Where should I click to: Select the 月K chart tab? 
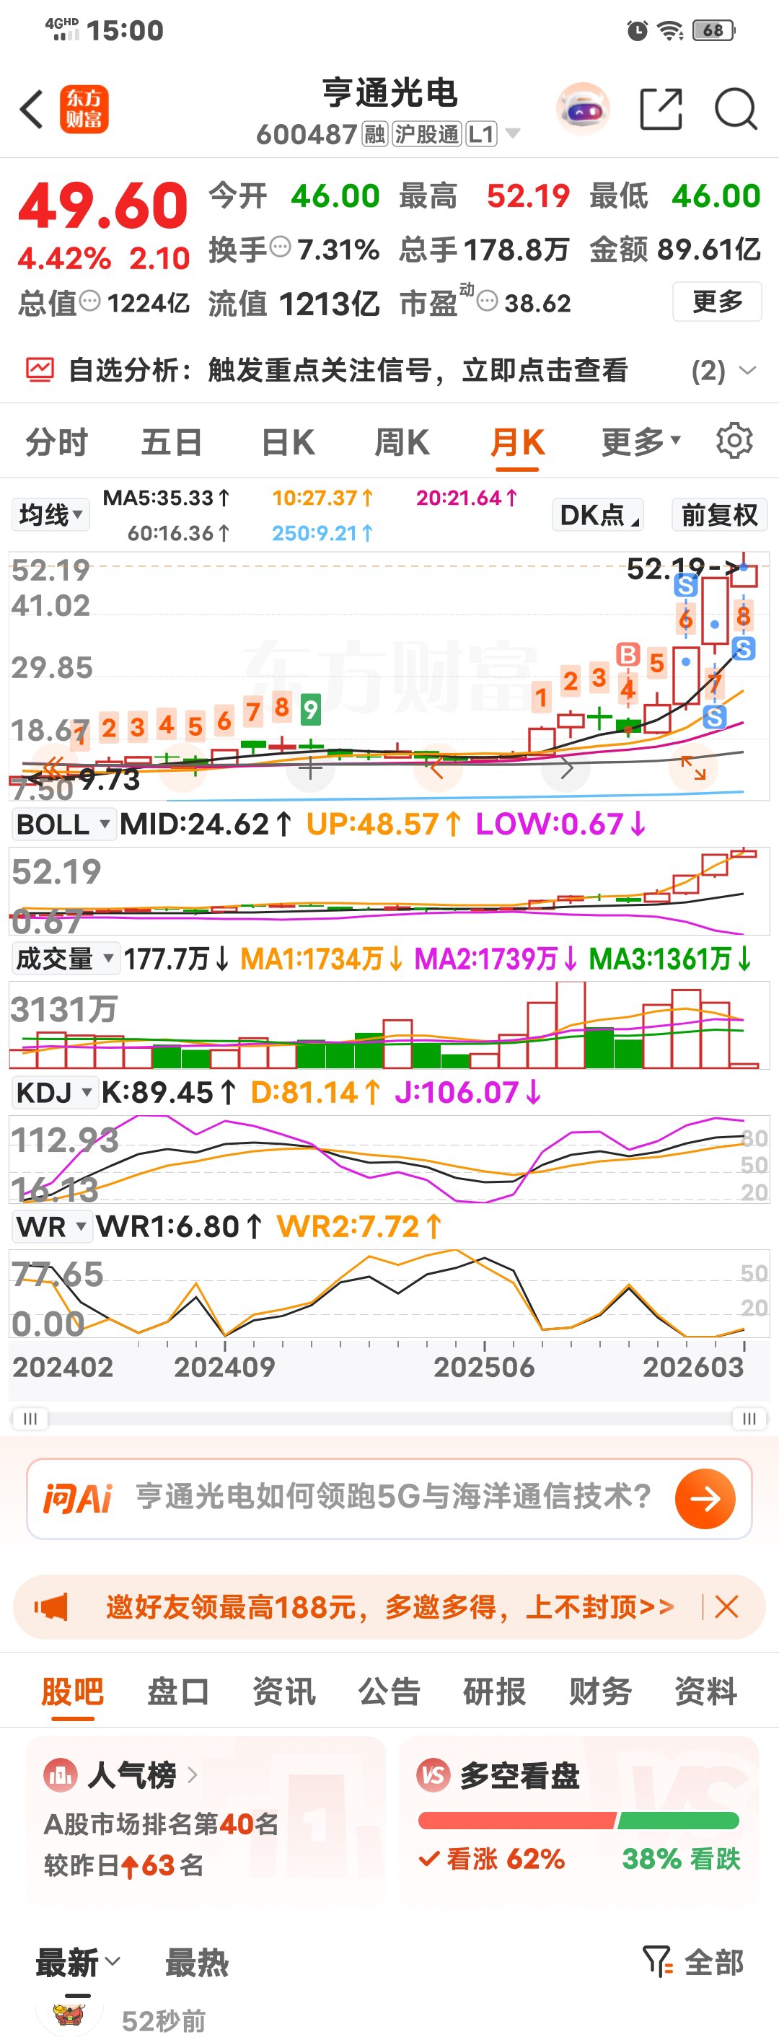point(517,442)
